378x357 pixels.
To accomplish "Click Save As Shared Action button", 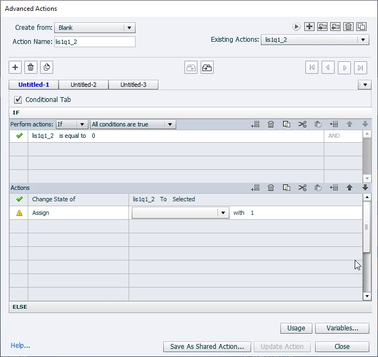I will 207,347.
